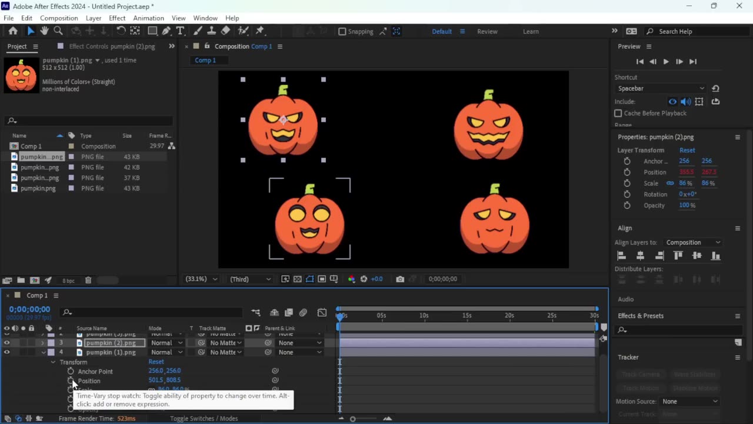Open the magnification 33.1% dropdown
The height and width of the screenshot is (424, 753).
click(202, 279)
